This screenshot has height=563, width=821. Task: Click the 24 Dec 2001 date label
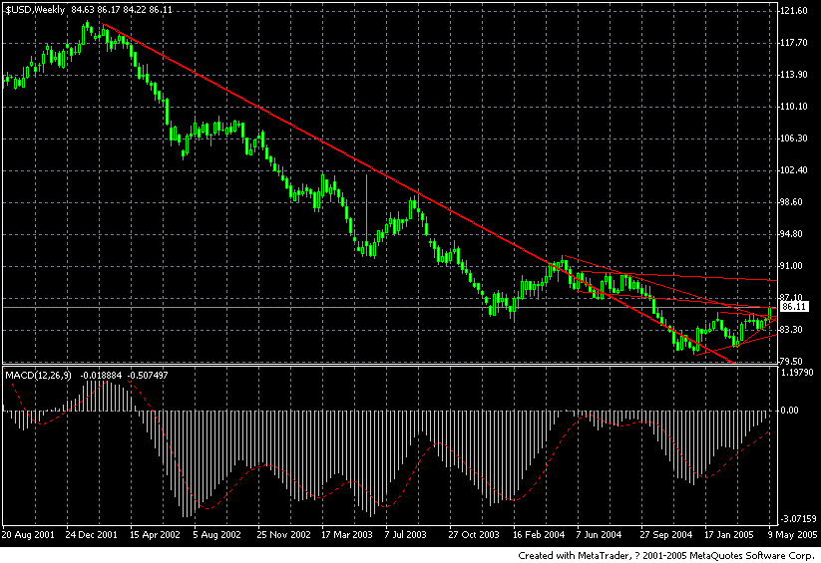point(91,535)
